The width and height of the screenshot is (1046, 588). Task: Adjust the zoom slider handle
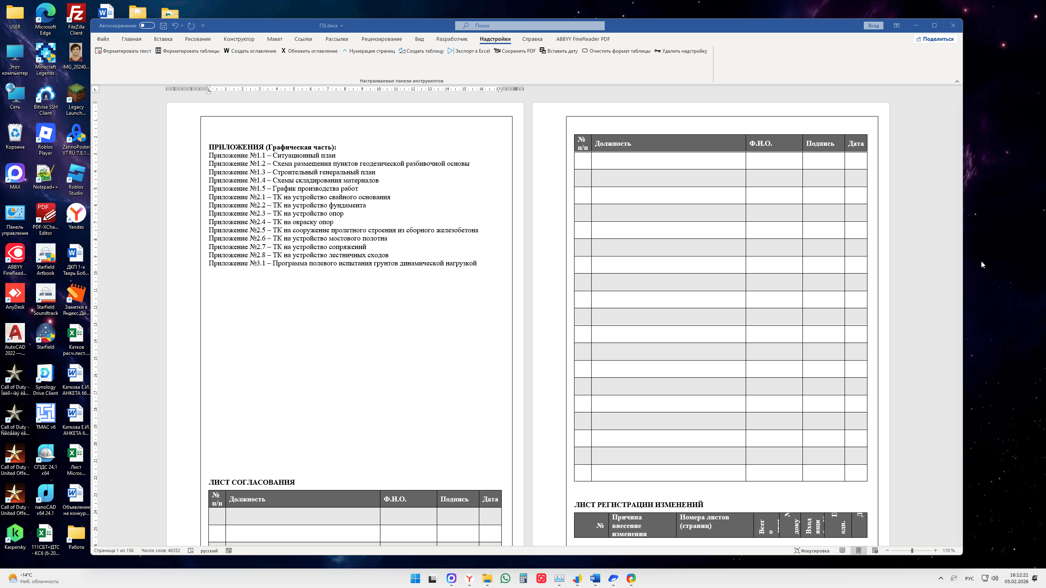[912, 550]
